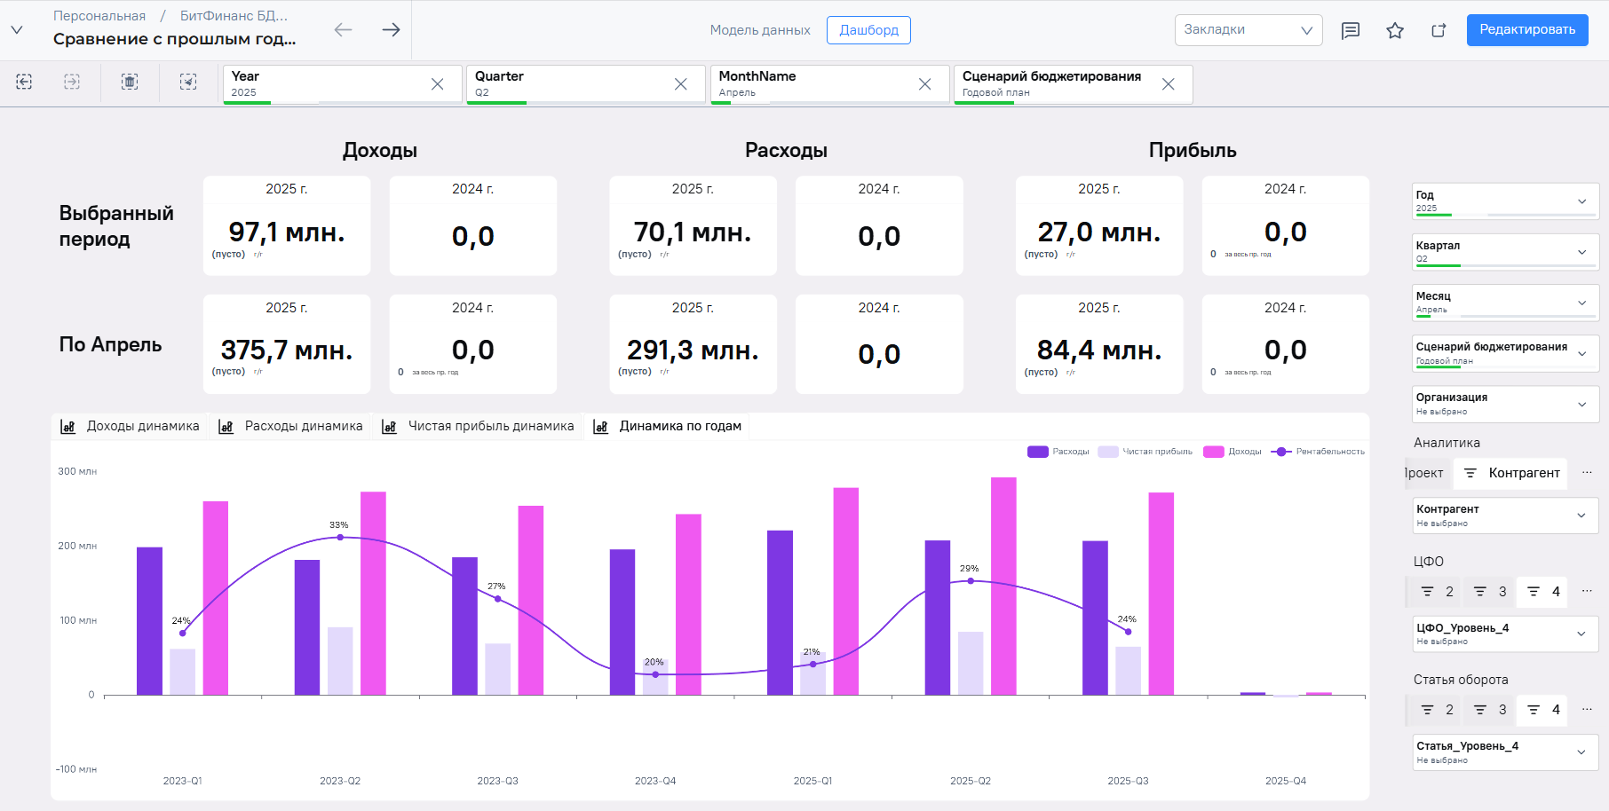Select the Проект analytics tab
Viewport: 1609px width, 811px height.
click(1425, 473)
